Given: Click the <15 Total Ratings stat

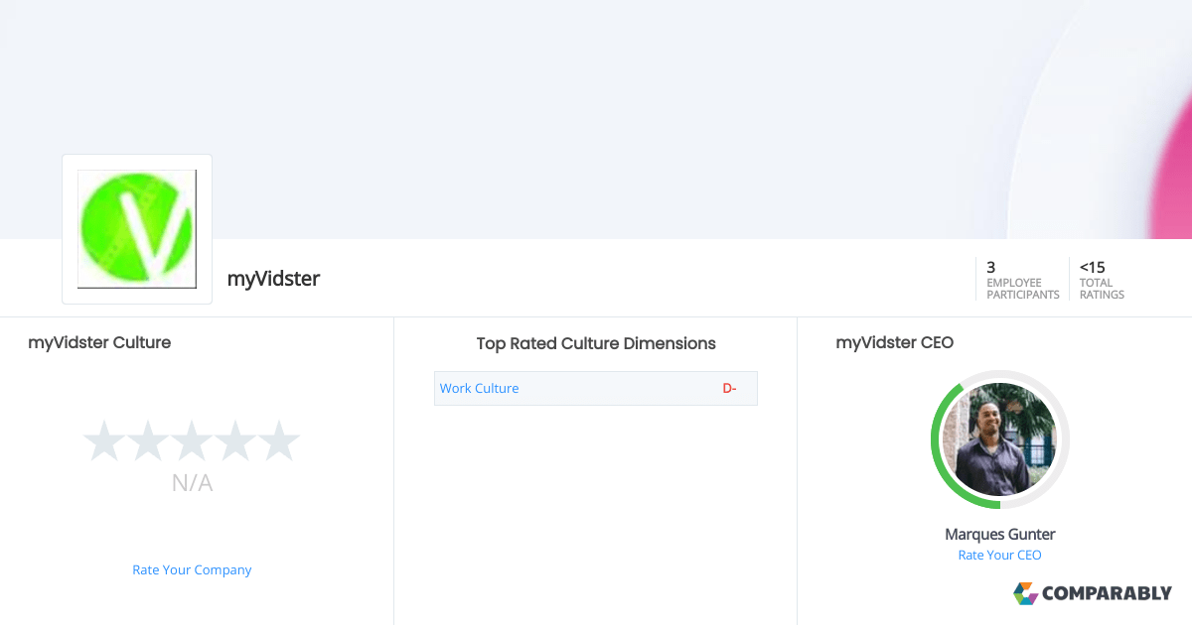Looking at the screenshot, I should point(1102,280).
